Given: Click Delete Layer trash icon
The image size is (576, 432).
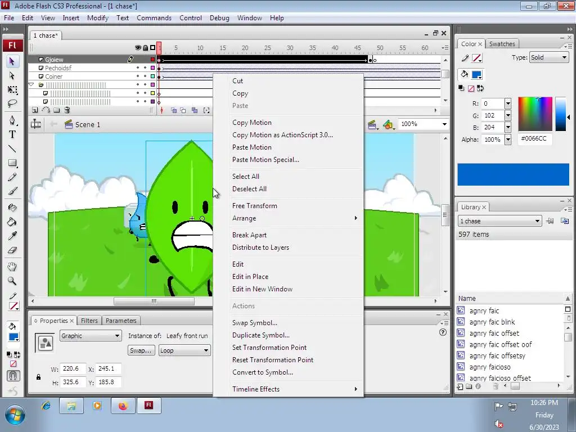Looking at the screenshot, I should (x=67, y=110).
